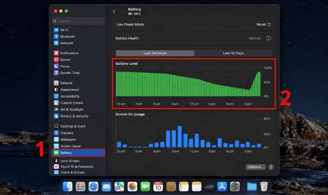328x195 pixels.
Task: Open Mail from the Dock
Action: (x=106, y=186)
